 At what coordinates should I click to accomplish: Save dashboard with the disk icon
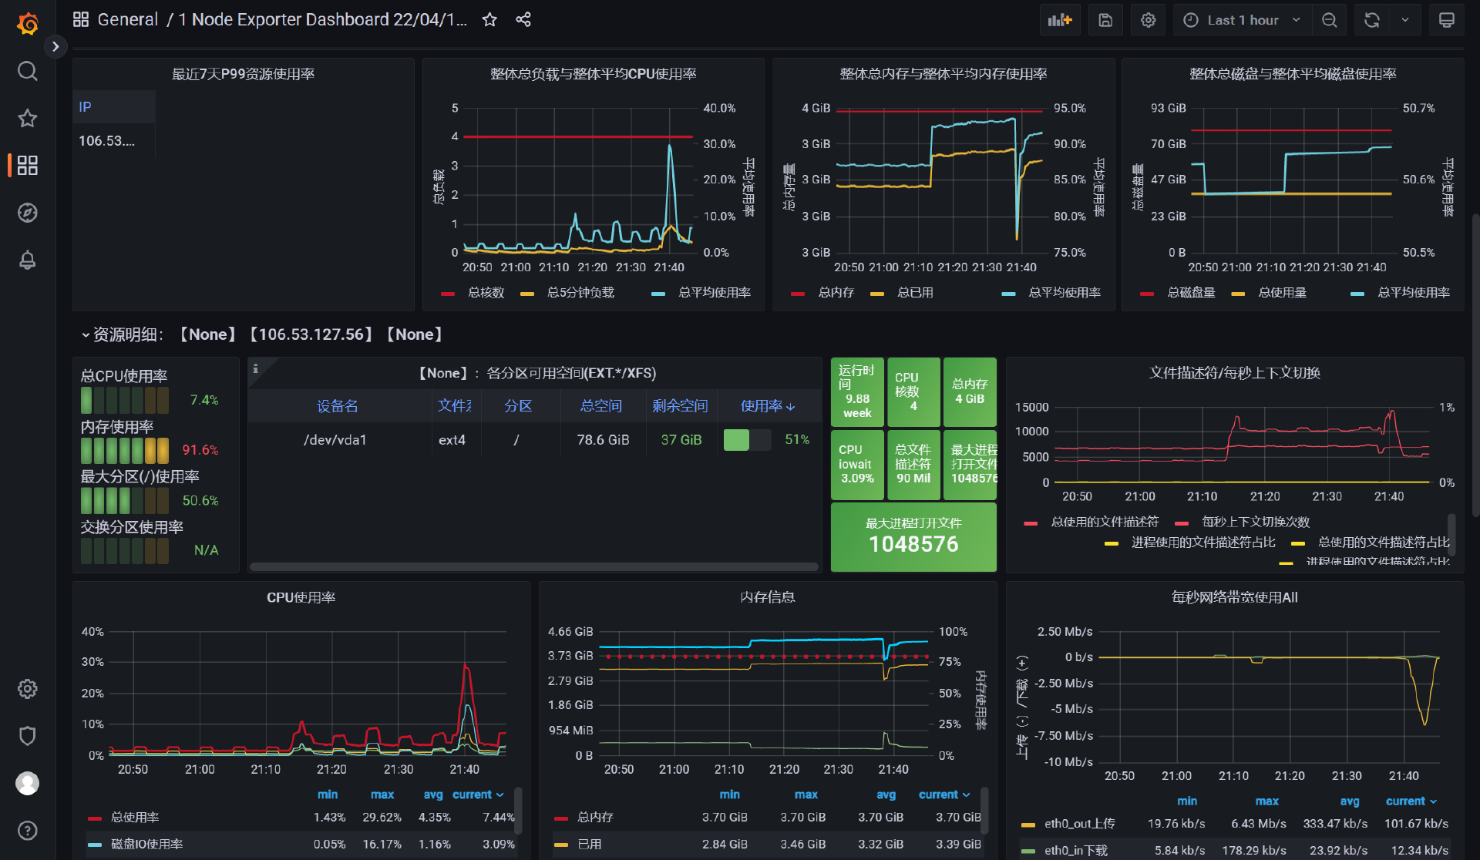tap(1105, 20)
